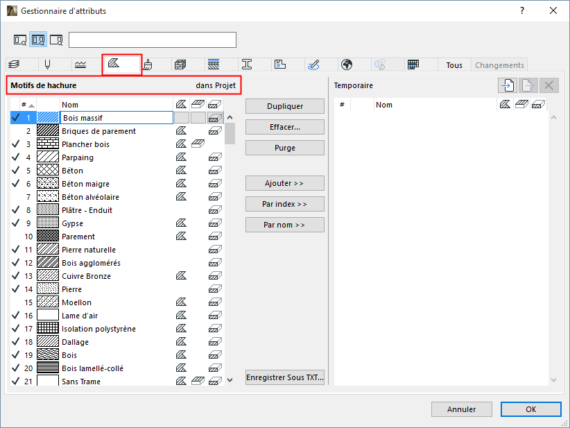The image size is (570, 428).
Task: Choose the highlighted two-pane search mode icon
Action: coord(38,40)
